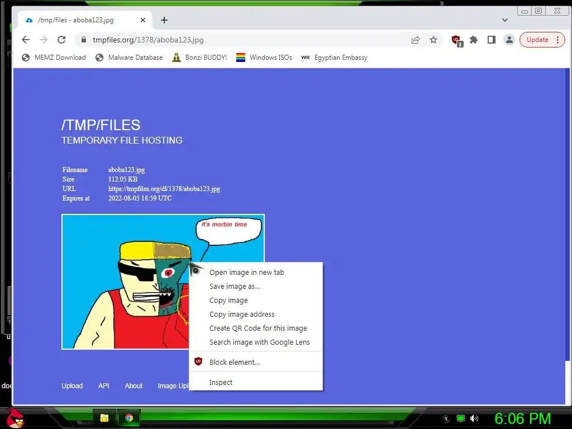Screen dimensions: 572x429
Task: Open the Windows ISOs bookmark
Action: point(264,58)
